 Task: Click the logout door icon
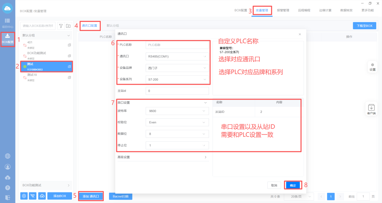[8, 198]
